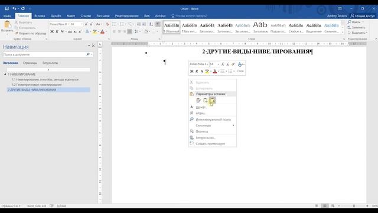The image size is (378, 213).
Task: Click mini toolbar grow font icon
Action: click(x=223, y=64)
